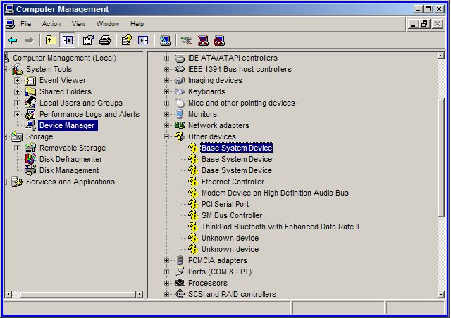Expand Event Viewer in left tree
The height and width of the screenshot is (318, 451).
pos(17,80)
